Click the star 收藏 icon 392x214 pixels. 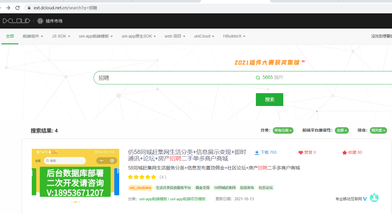[x=344, y=153]
